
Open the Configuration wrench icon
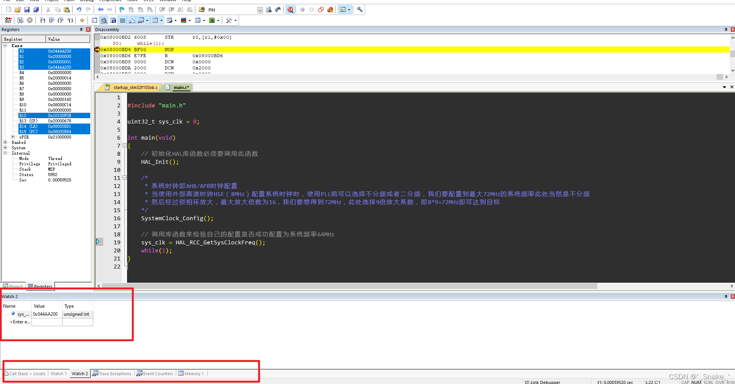pos(360,10)
